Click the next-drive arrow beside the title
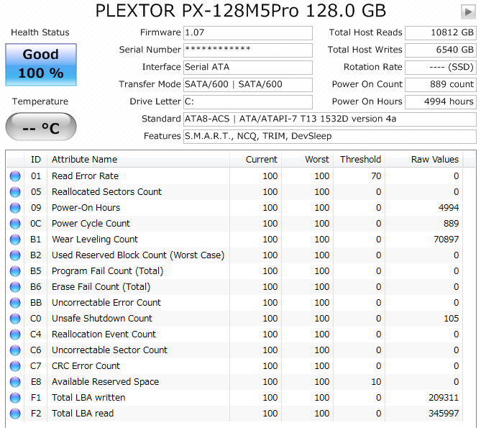Screen dimensions: 481x428 (x=468, y=12)
